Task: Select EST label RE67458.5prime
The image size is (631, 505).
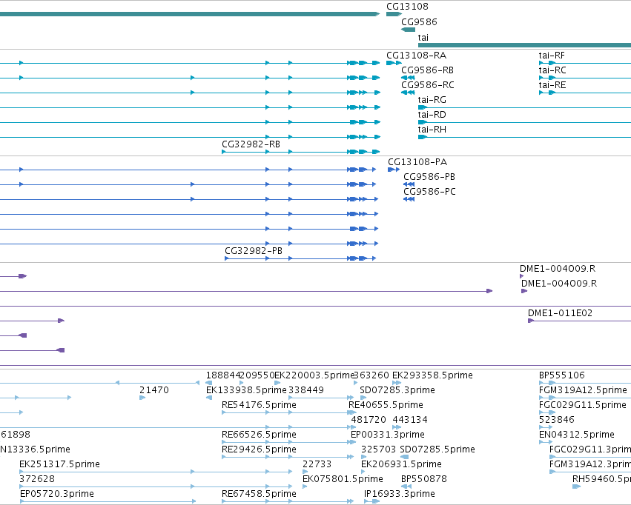Action: 260,494
